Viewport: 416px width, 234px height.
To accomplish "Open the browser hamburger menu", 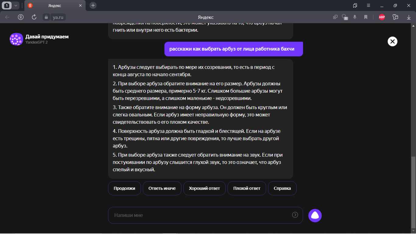I will 368,5.
